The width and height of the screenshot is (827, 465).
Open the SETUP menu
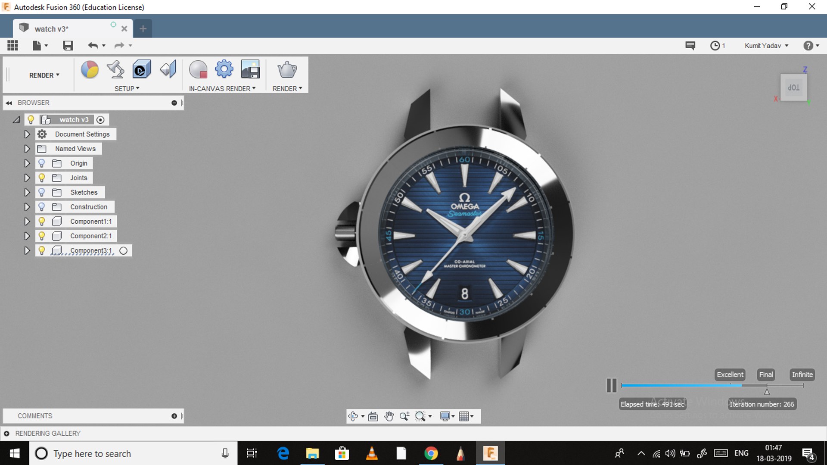point(127,88)
